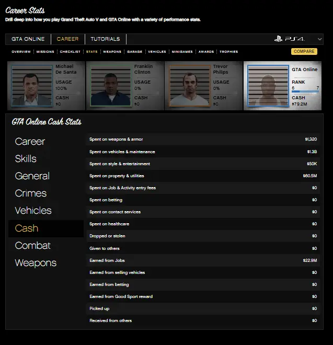The width and height of the screenshot is (333, 345).
Task: Open the CHECKLIST submenu item
Action: click(70, 52)
